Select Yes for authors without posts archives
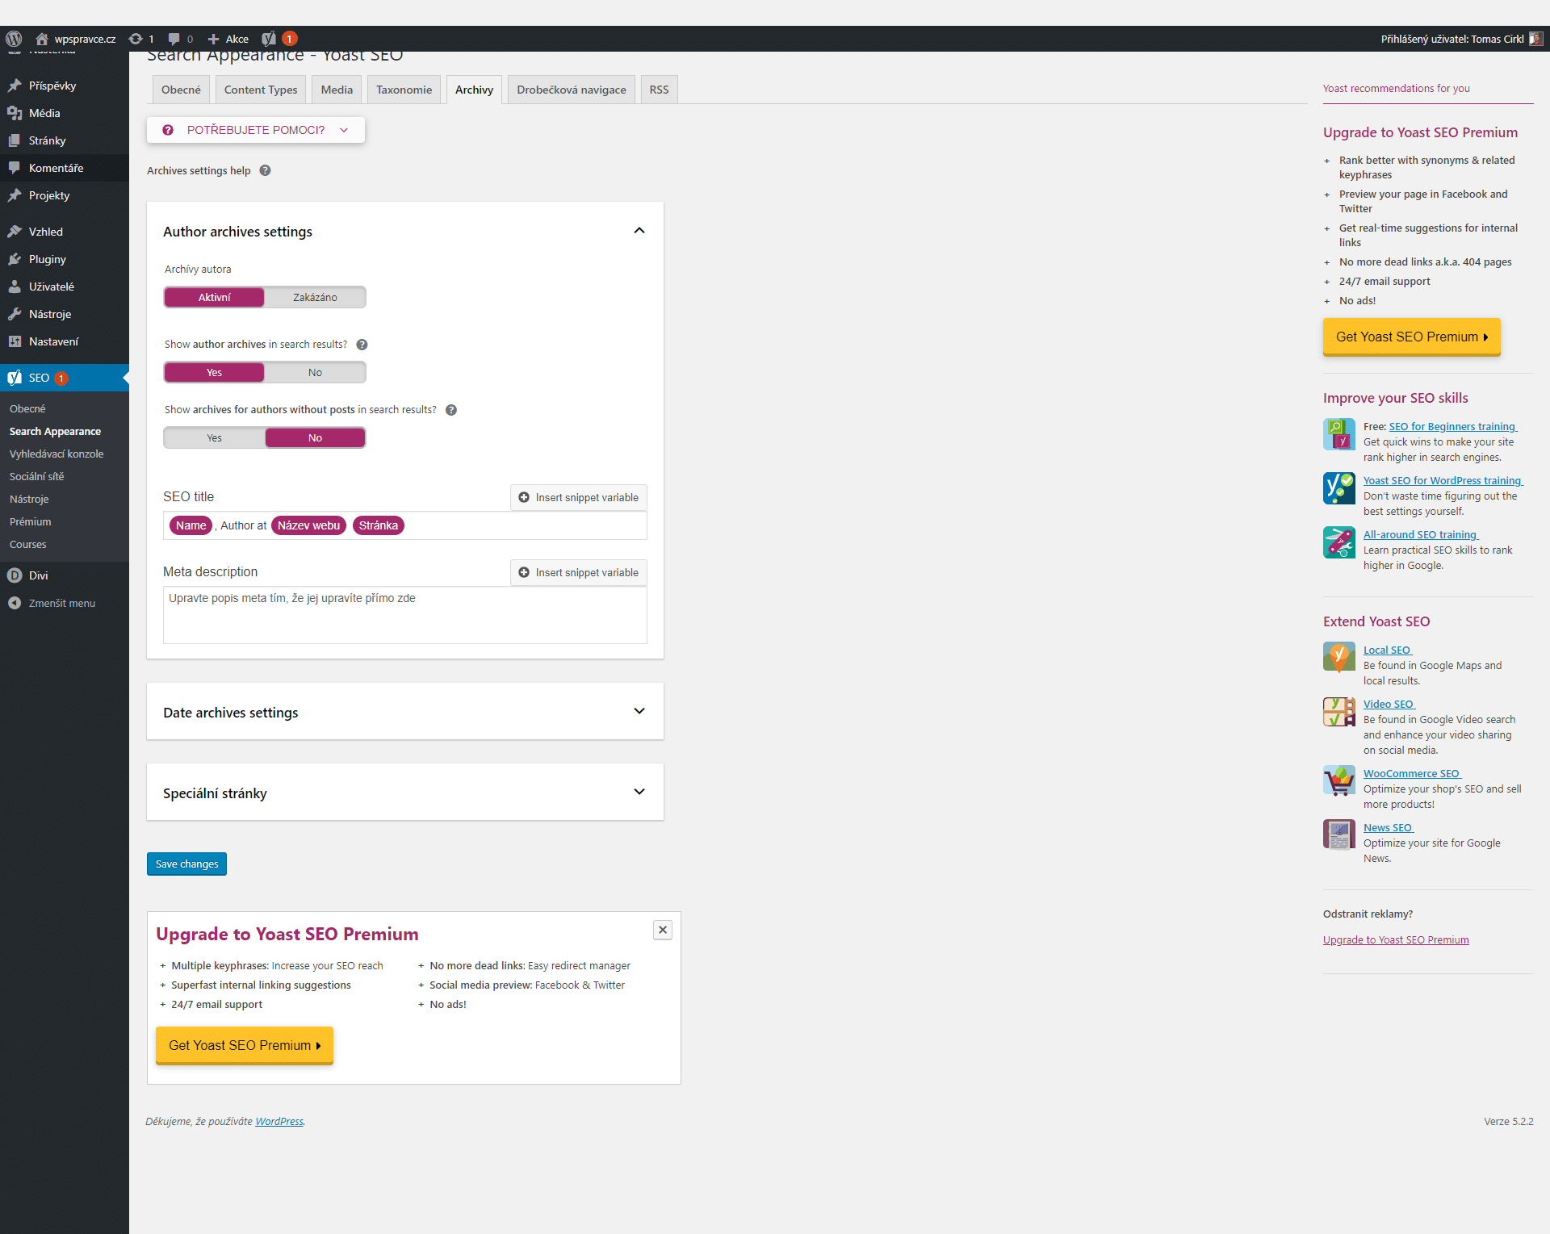This screenshot has height=1234, width=1550. (x=214, y=437)
